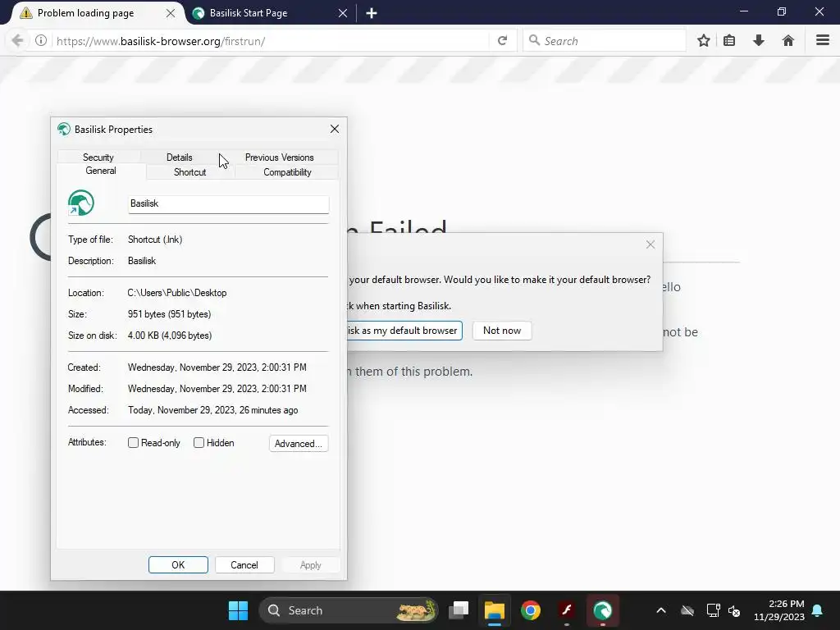Click the Basilisk file name field
The height and width of the screenshot is (630, 840).
[228, 203]
